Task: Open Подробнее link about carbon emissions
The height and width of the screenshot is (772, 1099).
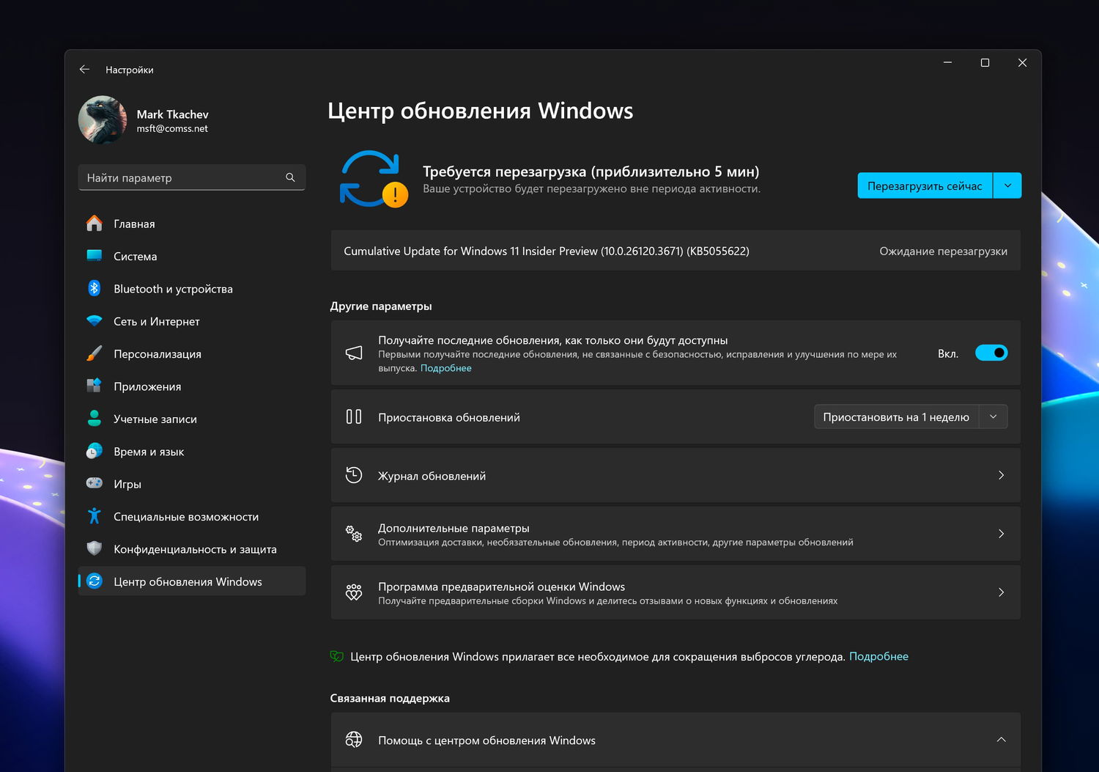Action: [878, 657]
